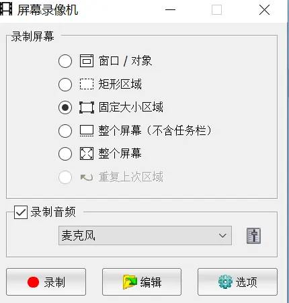This screenshot has height=303, width=289.
Task: Click the fixed-size region icon
Action: click(87, 107)
